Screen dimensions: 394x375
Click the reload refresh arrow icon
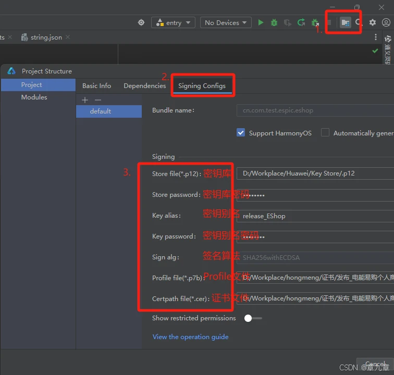click(301, 22)
